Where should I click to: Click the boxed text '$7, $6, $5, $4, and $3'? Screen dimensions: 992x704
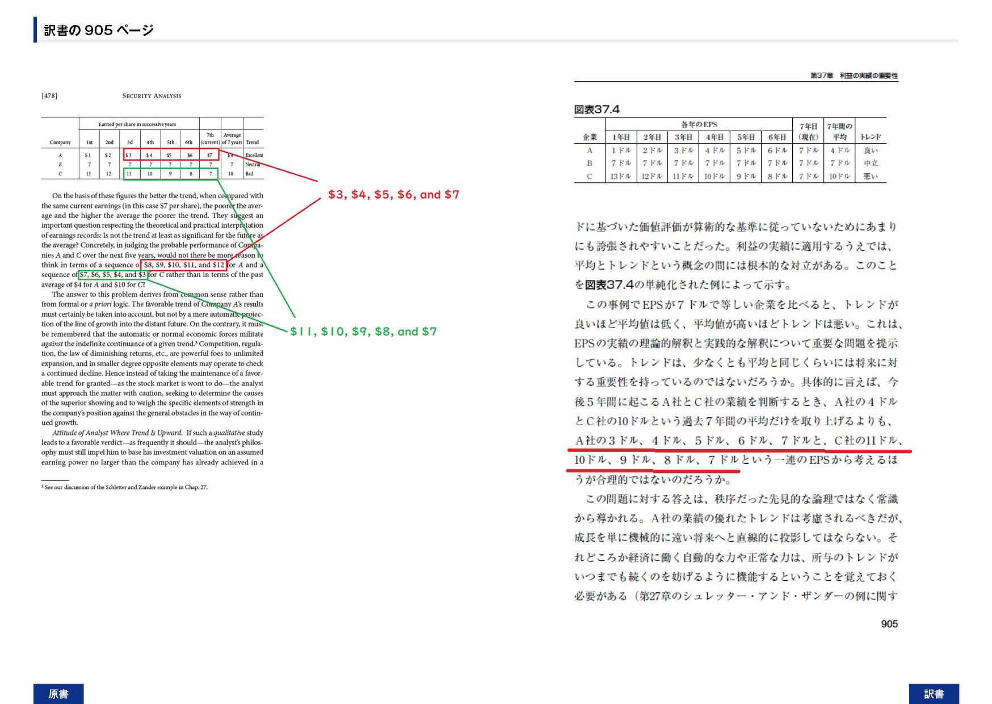(x=113, y=275)
